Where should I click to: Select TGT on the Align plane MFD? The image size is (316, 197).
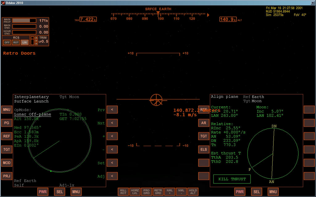[x=204, y=136]
